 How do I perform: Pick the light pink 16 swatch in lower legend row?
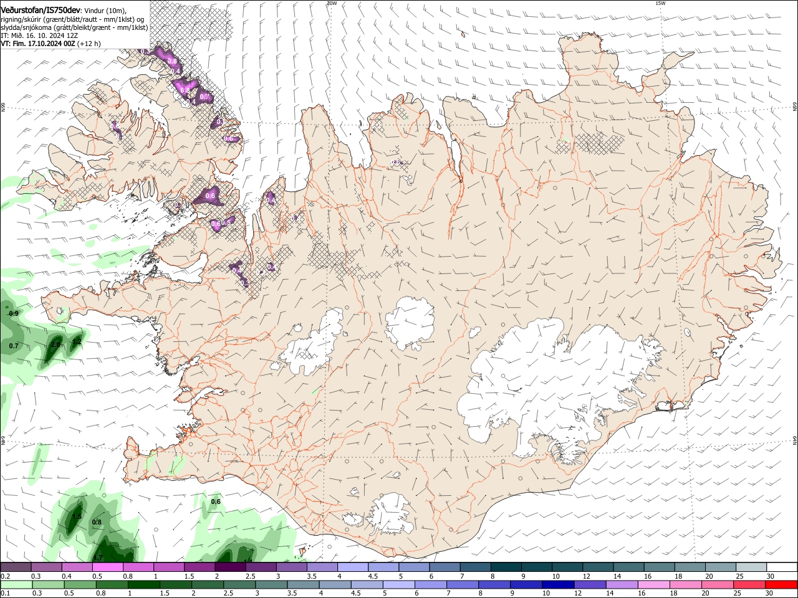point(654,585)
